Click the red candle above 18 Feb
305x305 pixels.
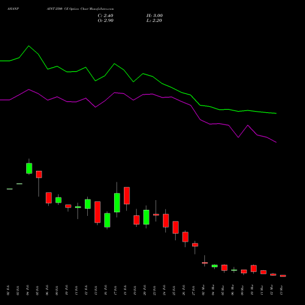[x=127, y=196]
